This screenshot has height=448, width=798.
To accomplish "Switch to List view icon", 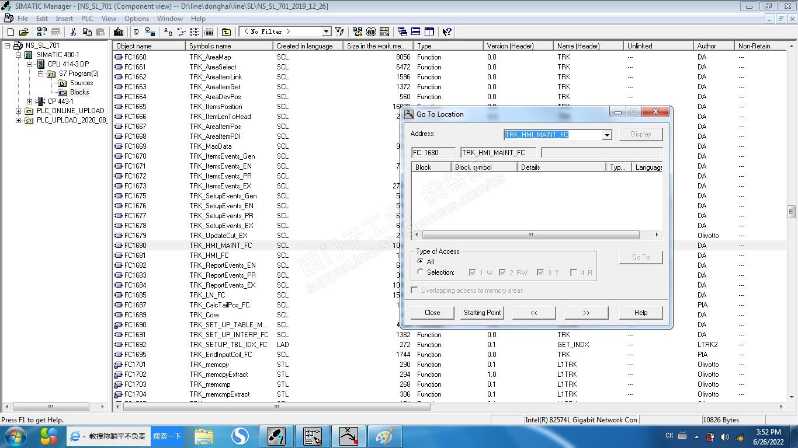I will coord(195,32).
